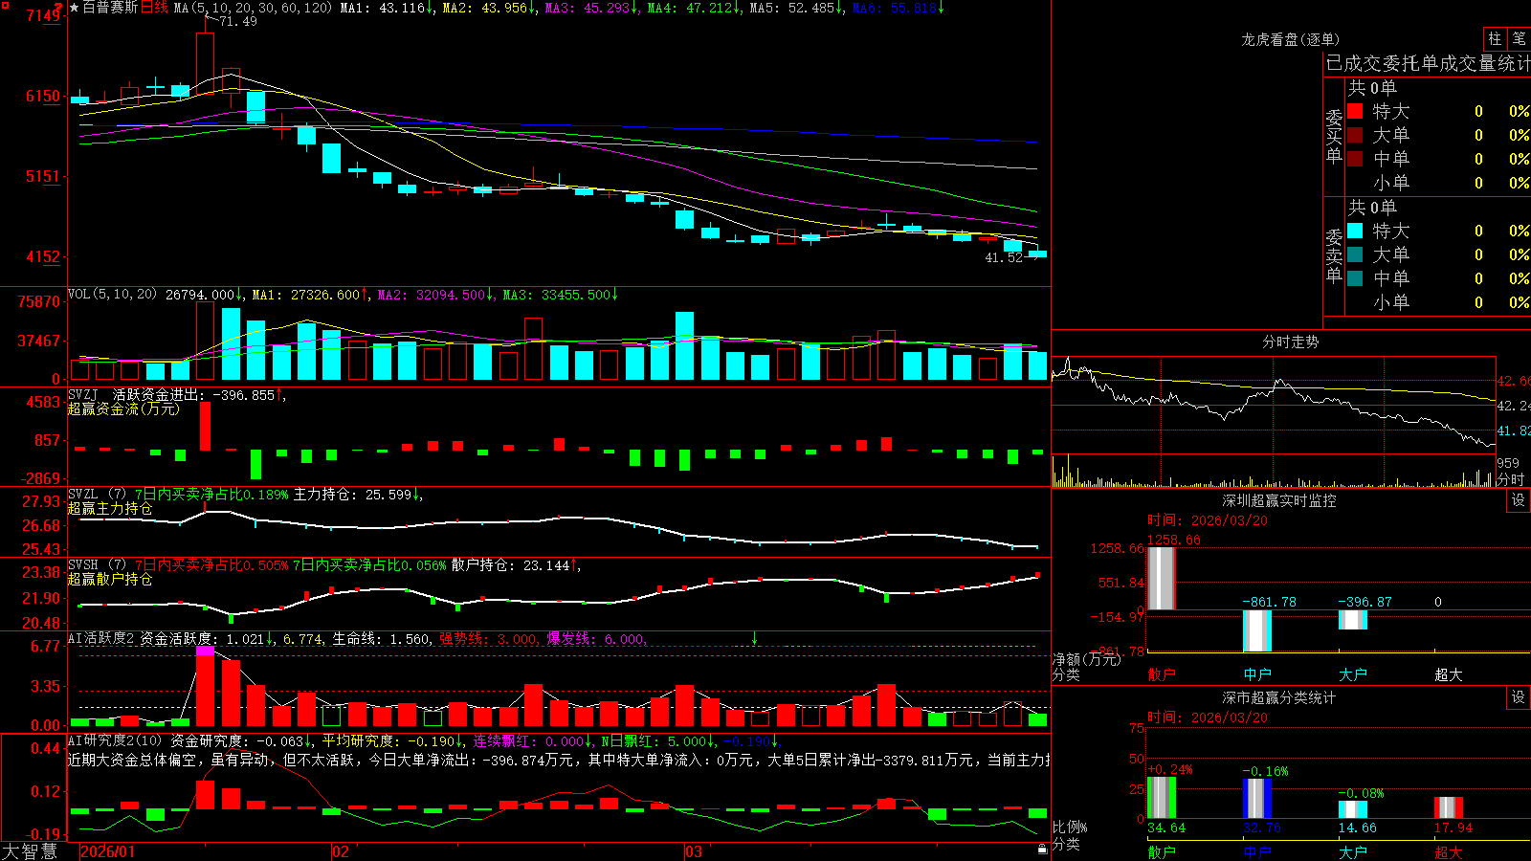This screenshot has height=861, width=1531.
Task: Click the cyan 大户 bar valued 14.66
Action: point(1352,809)
